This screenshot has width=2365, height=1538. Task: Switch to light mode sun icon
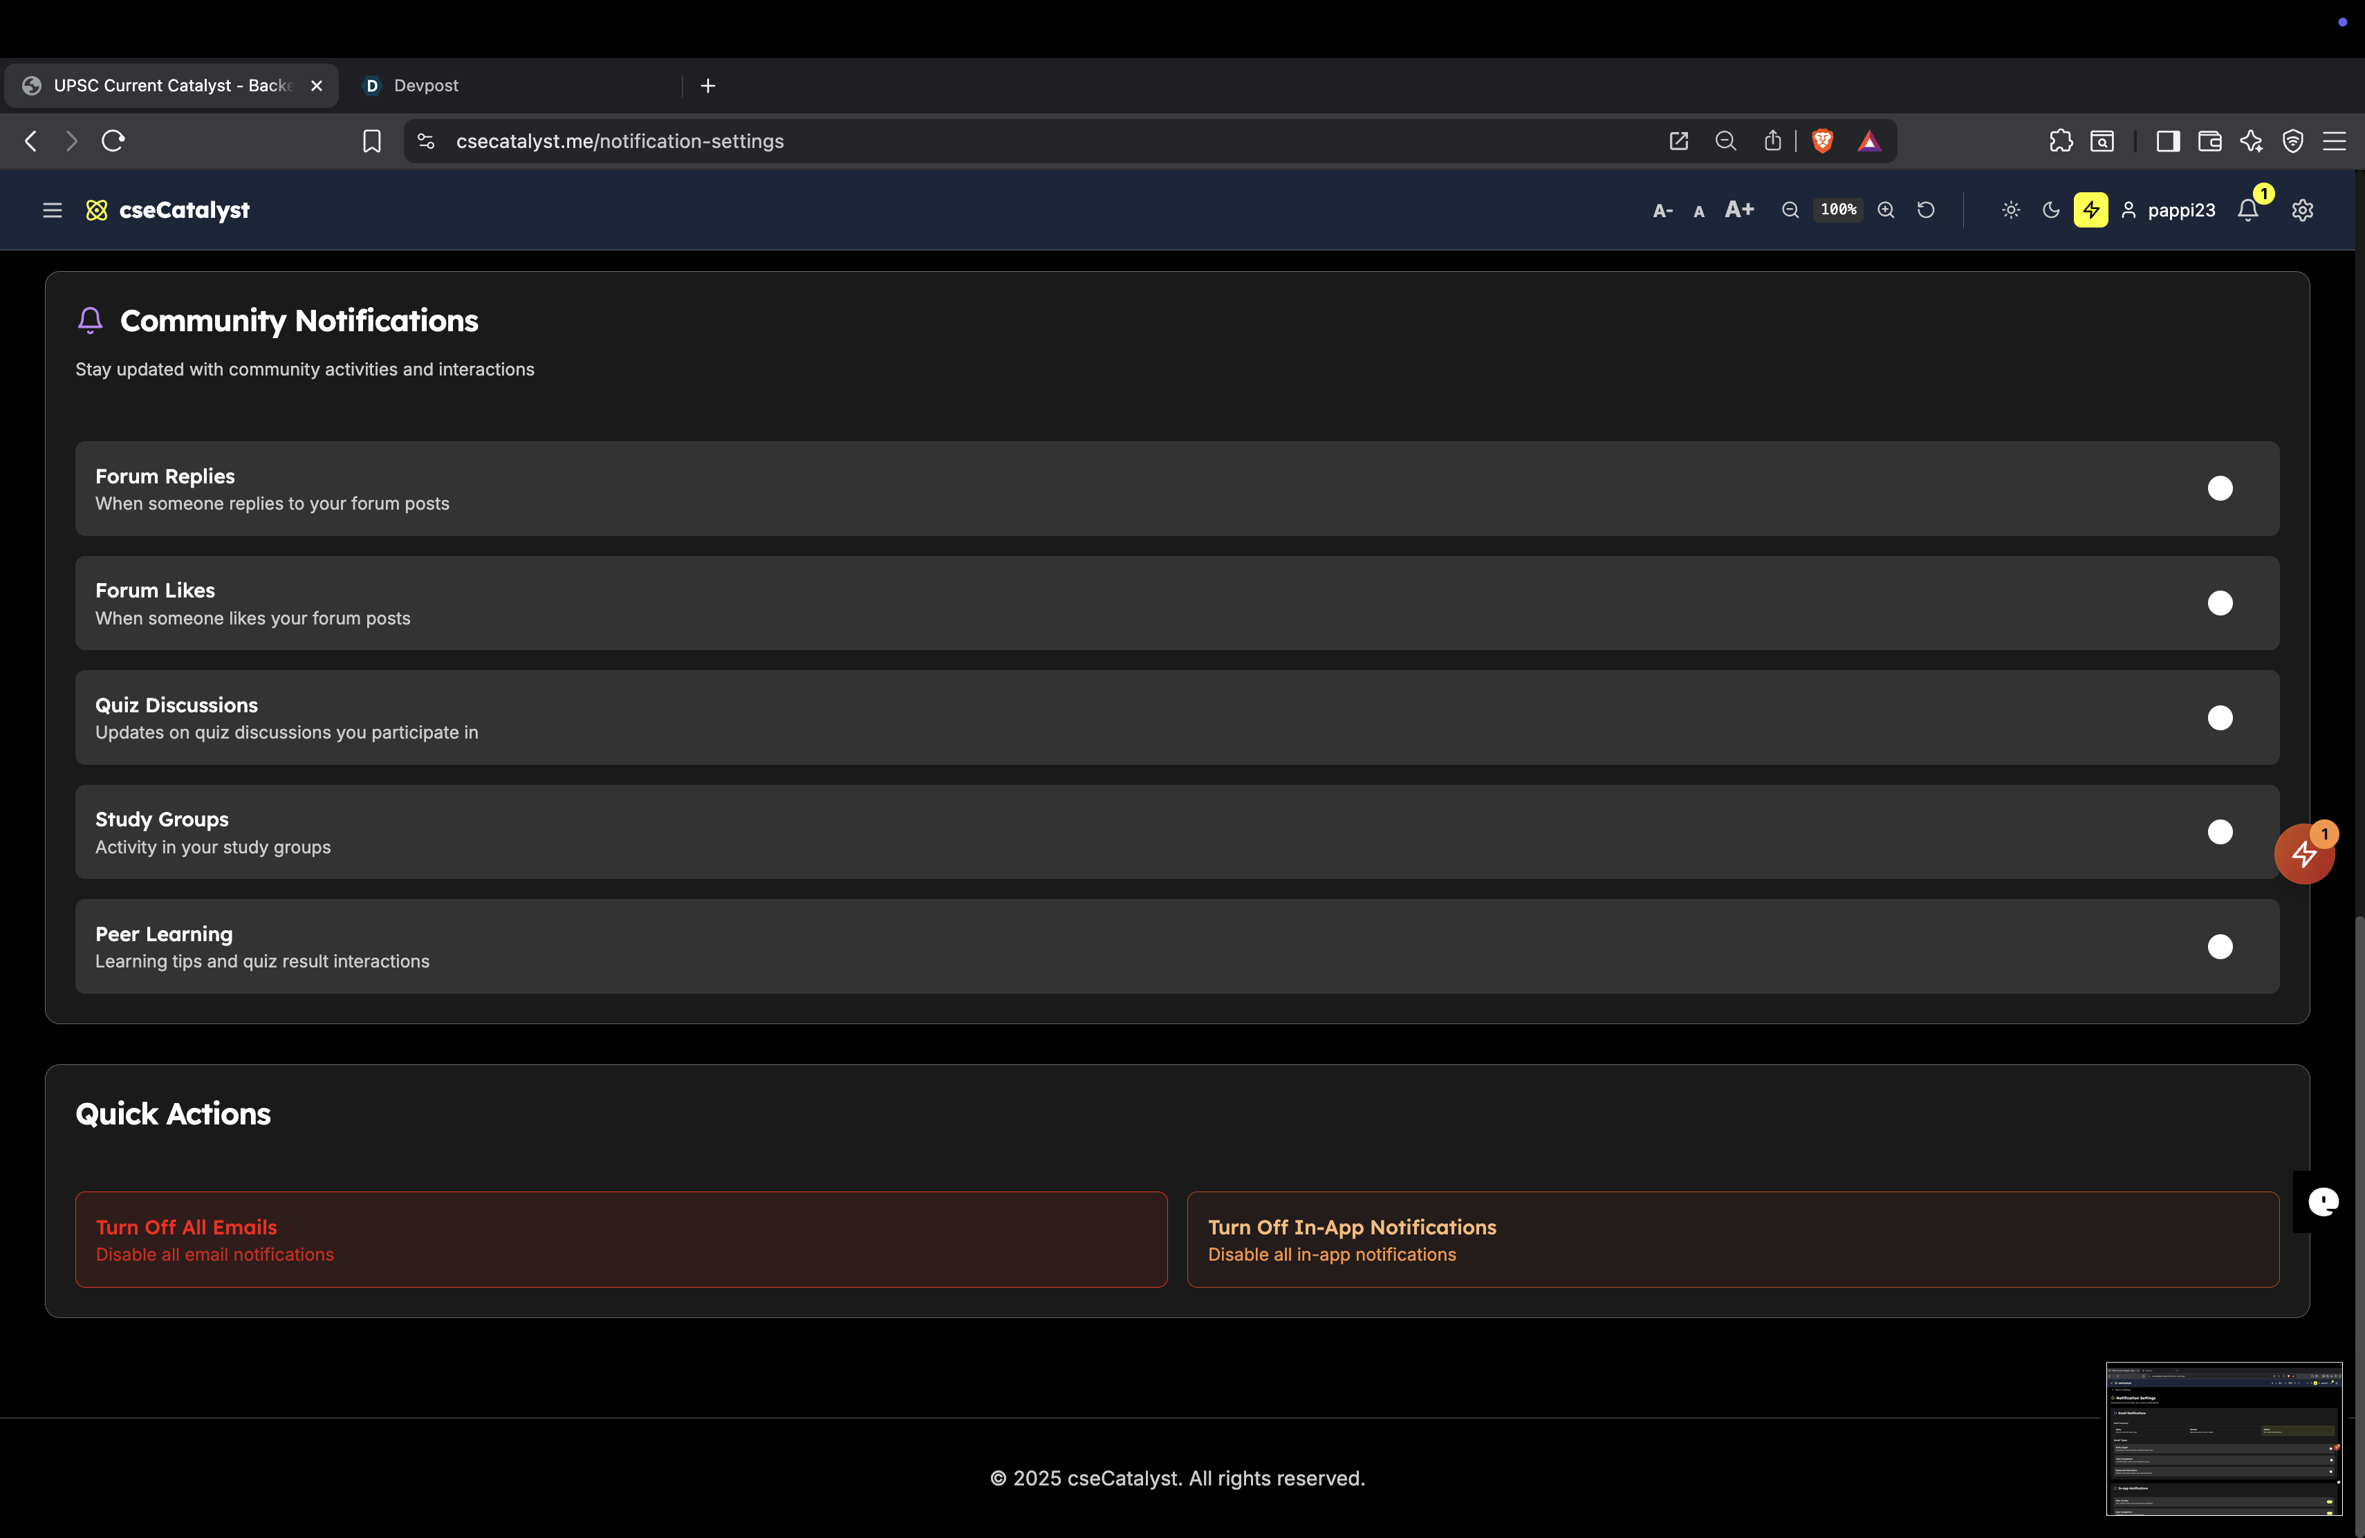2010,210
